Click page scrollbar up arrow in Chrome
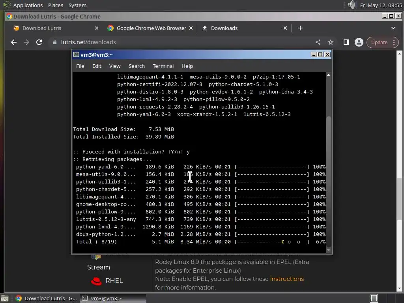 tap(399, 54)
